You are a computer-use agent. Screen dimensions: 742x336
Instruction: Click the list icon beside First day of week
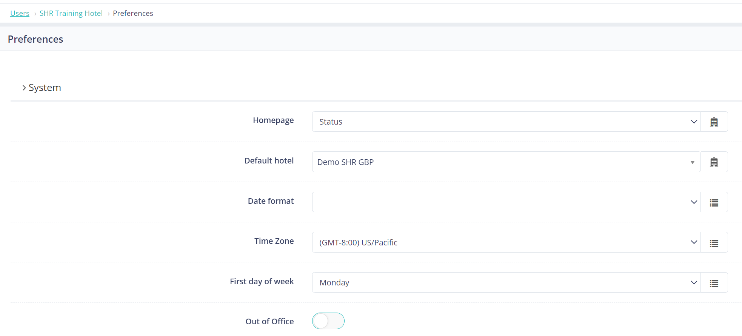pyautogui.click(x=714, y=283)
